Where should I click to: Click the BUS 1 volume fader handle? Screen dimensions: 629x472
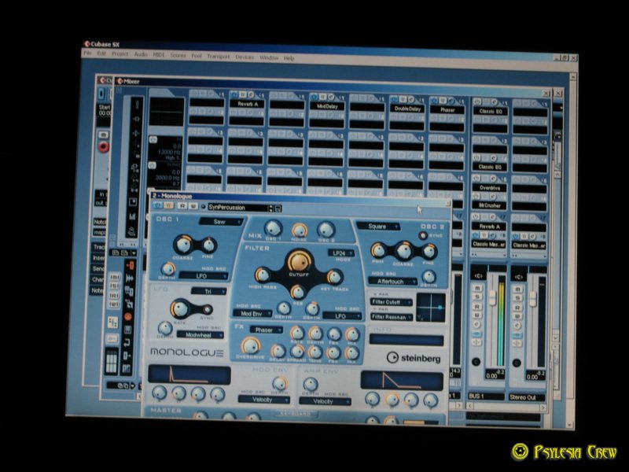(492, 297)
